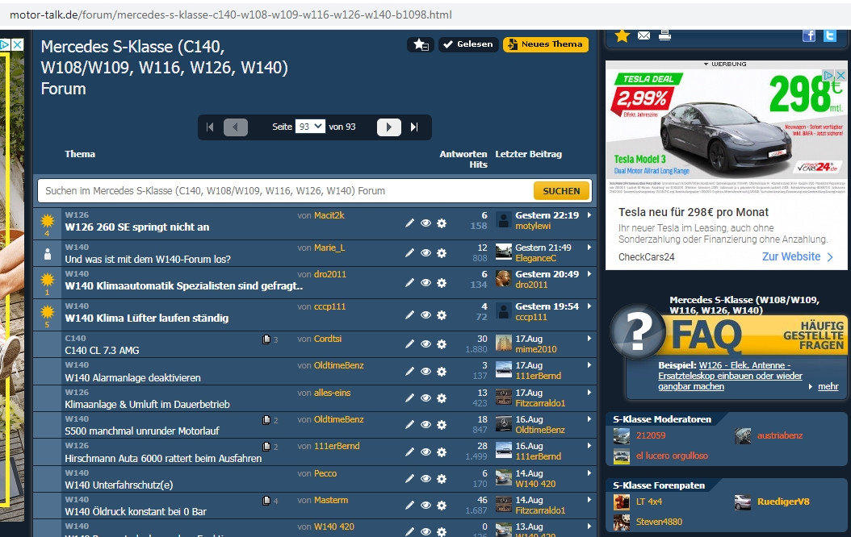Image resolution: width=851 pixels, height=537 pixels.
Task: Jump to last page arrow in pagination
Action: pyautogui.click(x=414, y=127)
